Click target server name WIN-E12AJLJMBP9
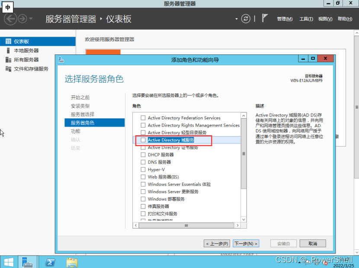 [306, 80]
